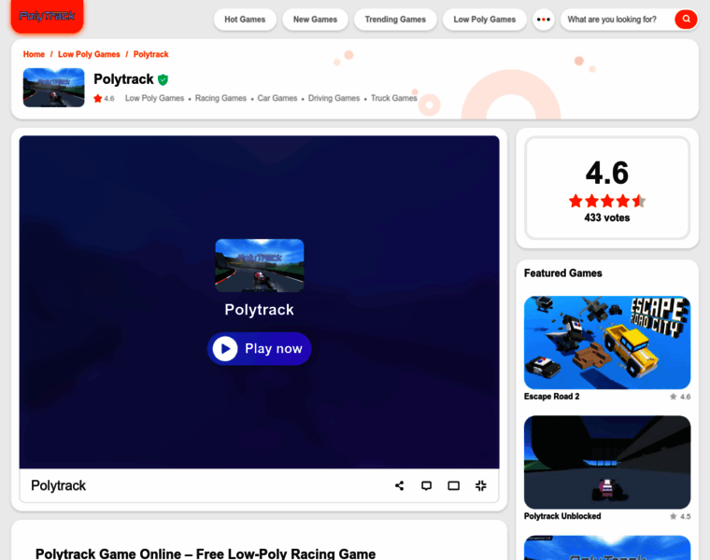Open the Trending Games menu item
This screenshot has width=710, height=560.
tap(395, 20)
